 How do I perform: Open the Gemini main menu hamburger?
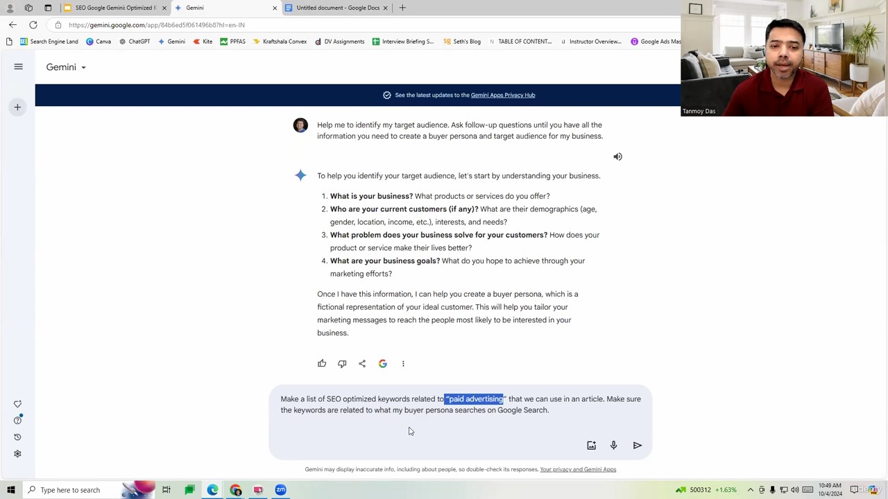(19, 67)
